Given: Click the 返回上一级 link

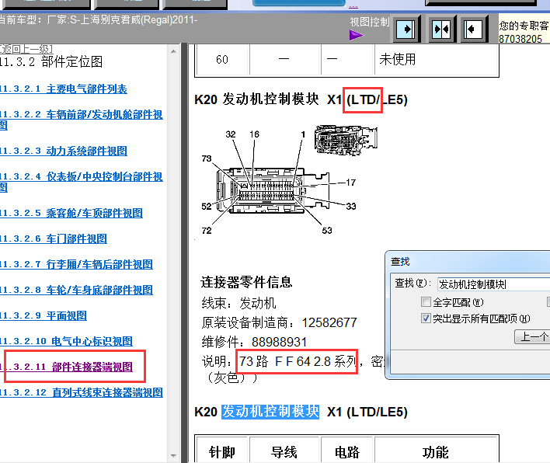Looking at the screenshot, I should tap(26, 49).
